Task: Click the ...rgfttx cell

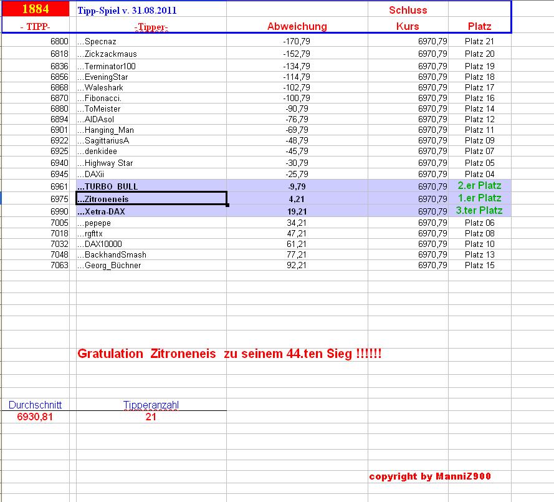Action: coord(151,233)
